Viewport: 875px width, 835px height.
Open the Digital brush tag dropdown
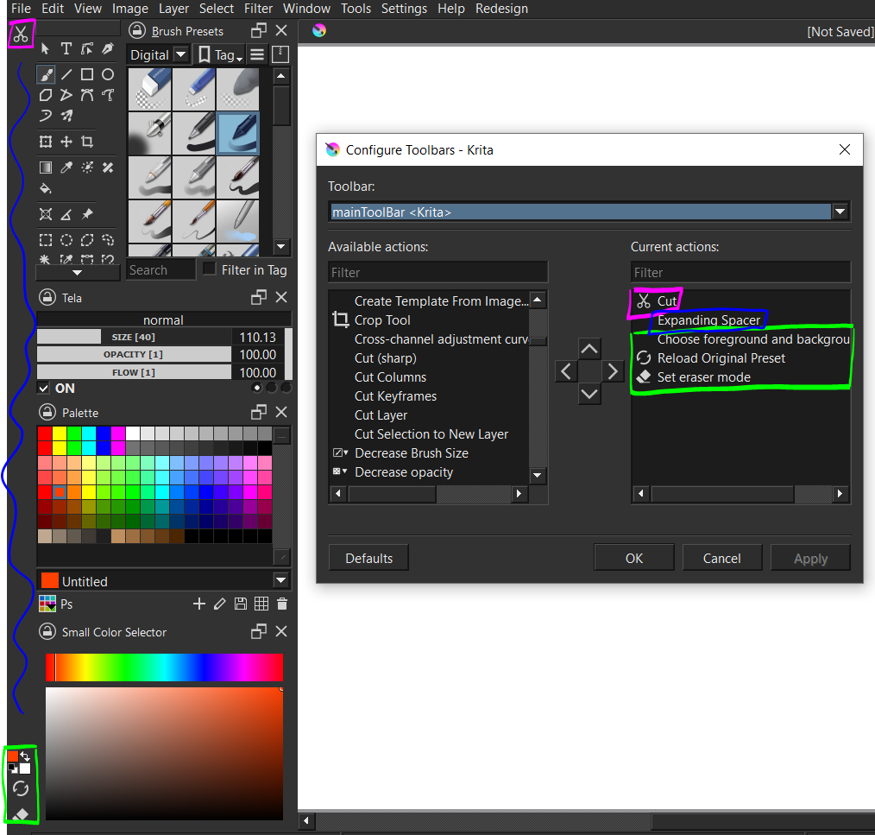[180, 55]
